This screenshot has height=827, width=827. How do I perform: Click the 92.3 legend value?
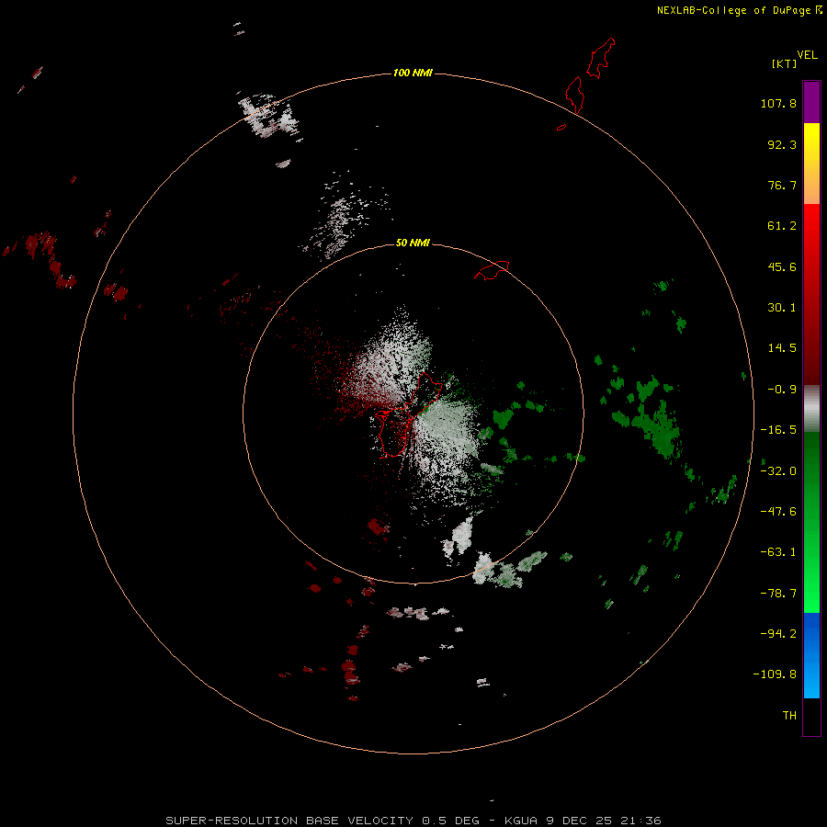click(782, 144)
